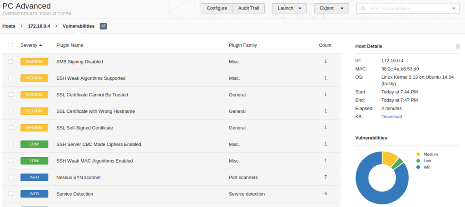This screenshot has width=465, height=207.
Task: Click the INFO badge for Nessus SYN scanner
Action: click(x=35, y=178)
